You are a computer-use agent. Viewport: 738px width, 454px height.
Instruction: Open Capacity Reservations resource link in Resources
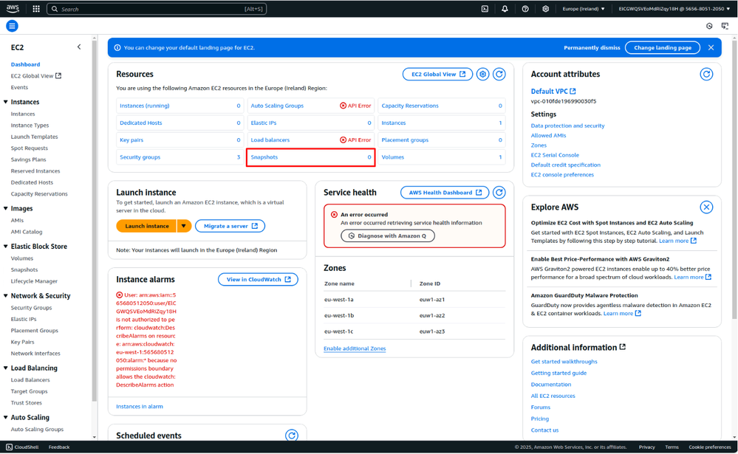click(x=410, y=106)
